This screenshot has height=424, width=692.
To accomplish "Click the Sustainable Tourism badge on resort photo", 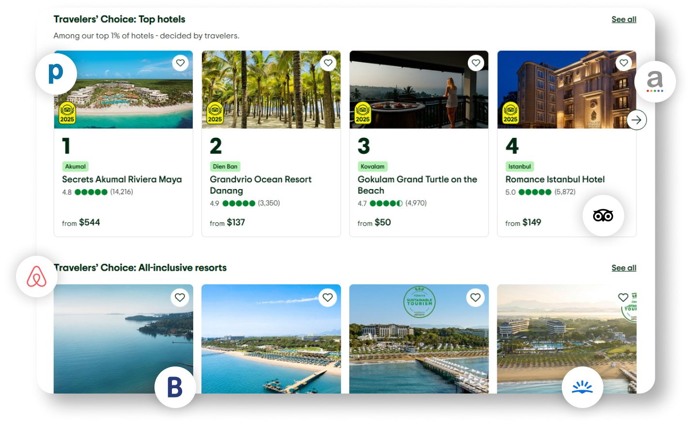I will pos(419,302).
